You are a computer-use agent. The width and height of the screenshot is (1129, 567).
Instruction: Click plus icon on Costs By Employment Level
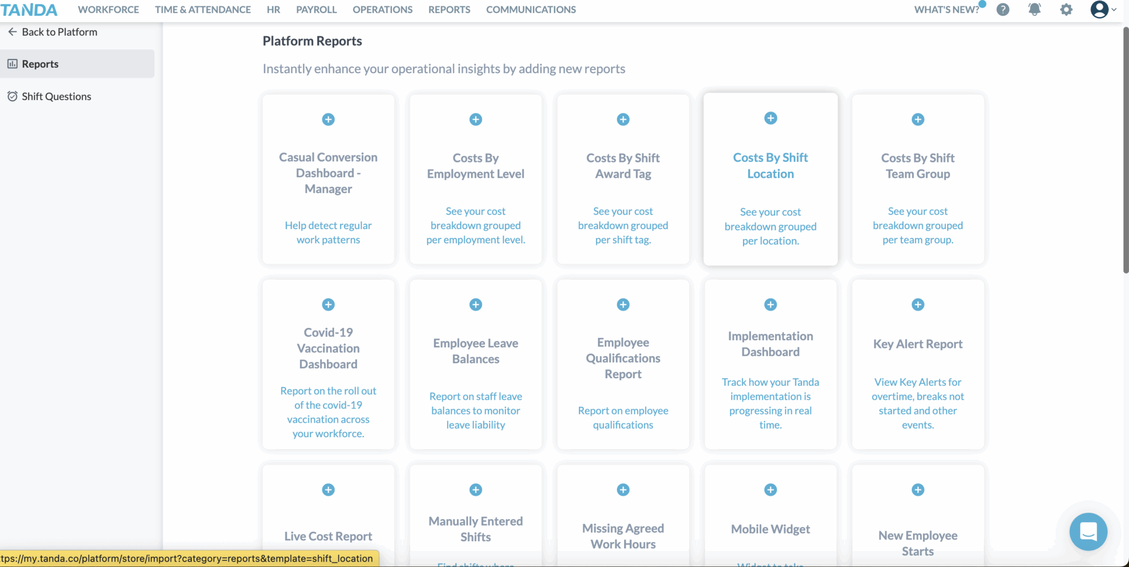(476, 119)
